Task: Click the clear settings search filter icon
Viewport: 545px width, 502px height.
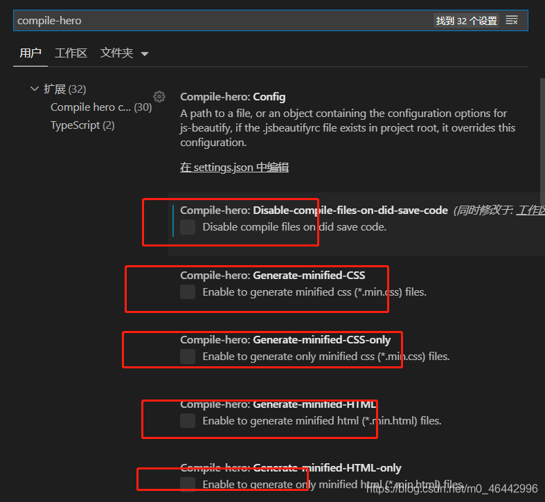Action: [512, 20]
